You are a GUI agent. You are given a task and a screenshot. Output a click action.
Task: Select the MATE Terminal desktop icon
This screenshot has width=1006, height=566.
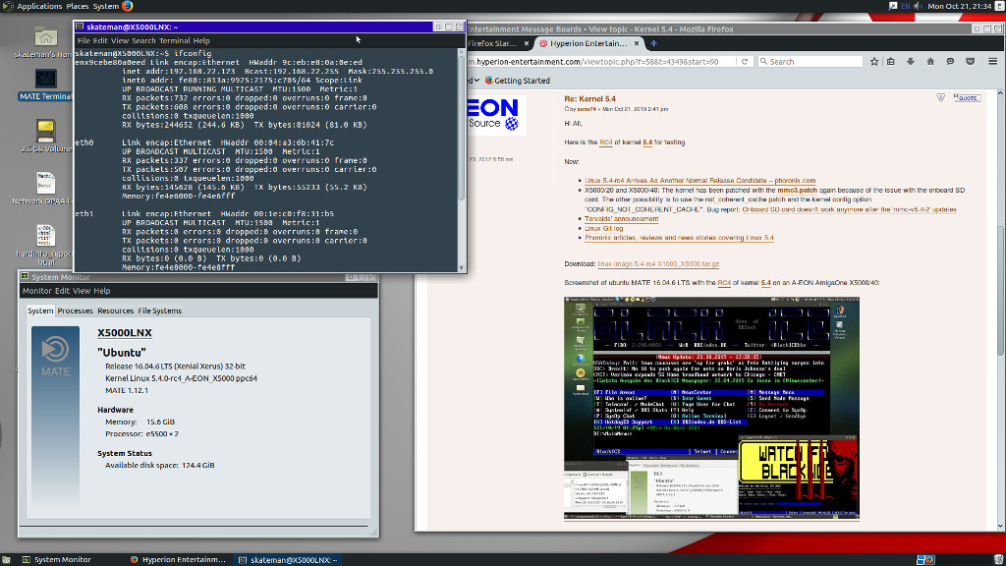45,79
